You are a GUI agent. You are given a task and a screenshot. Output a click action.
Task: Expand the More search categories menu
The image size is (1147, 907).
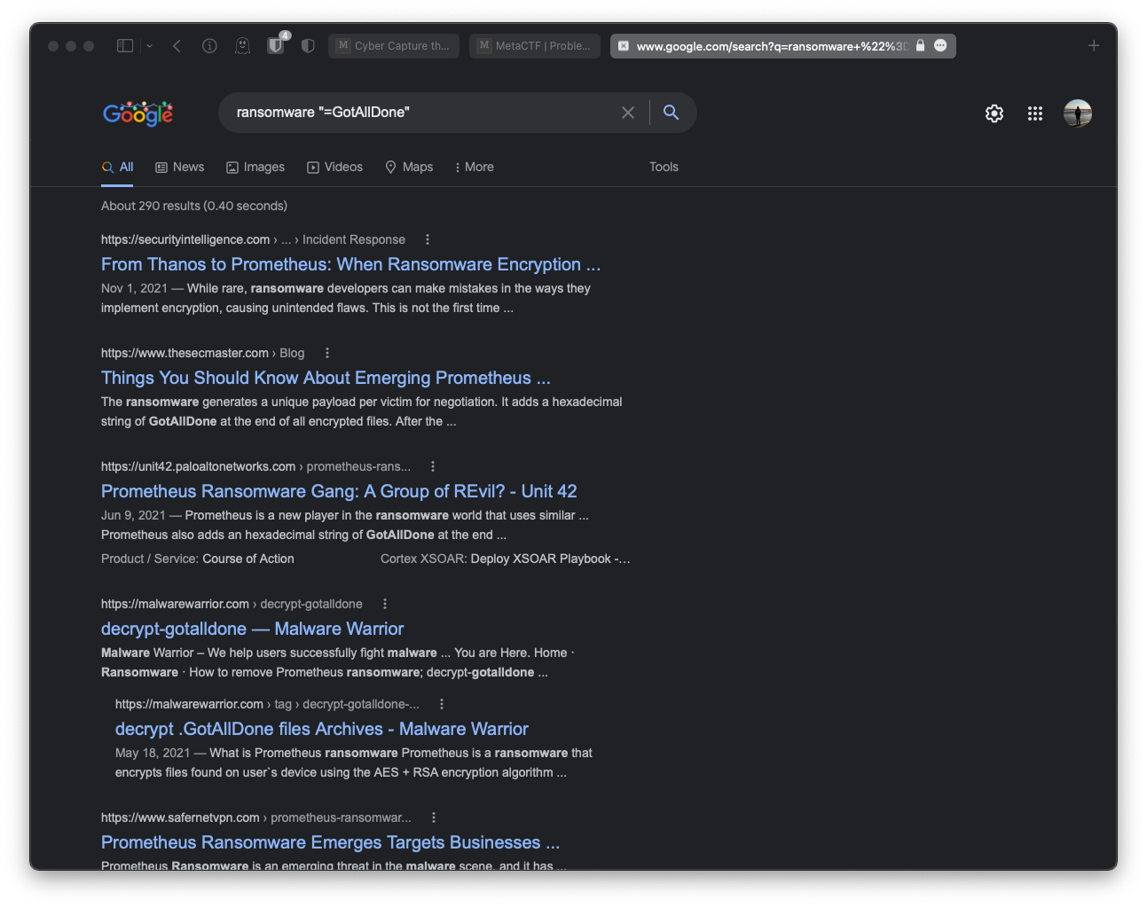click(x=475, y=167)
